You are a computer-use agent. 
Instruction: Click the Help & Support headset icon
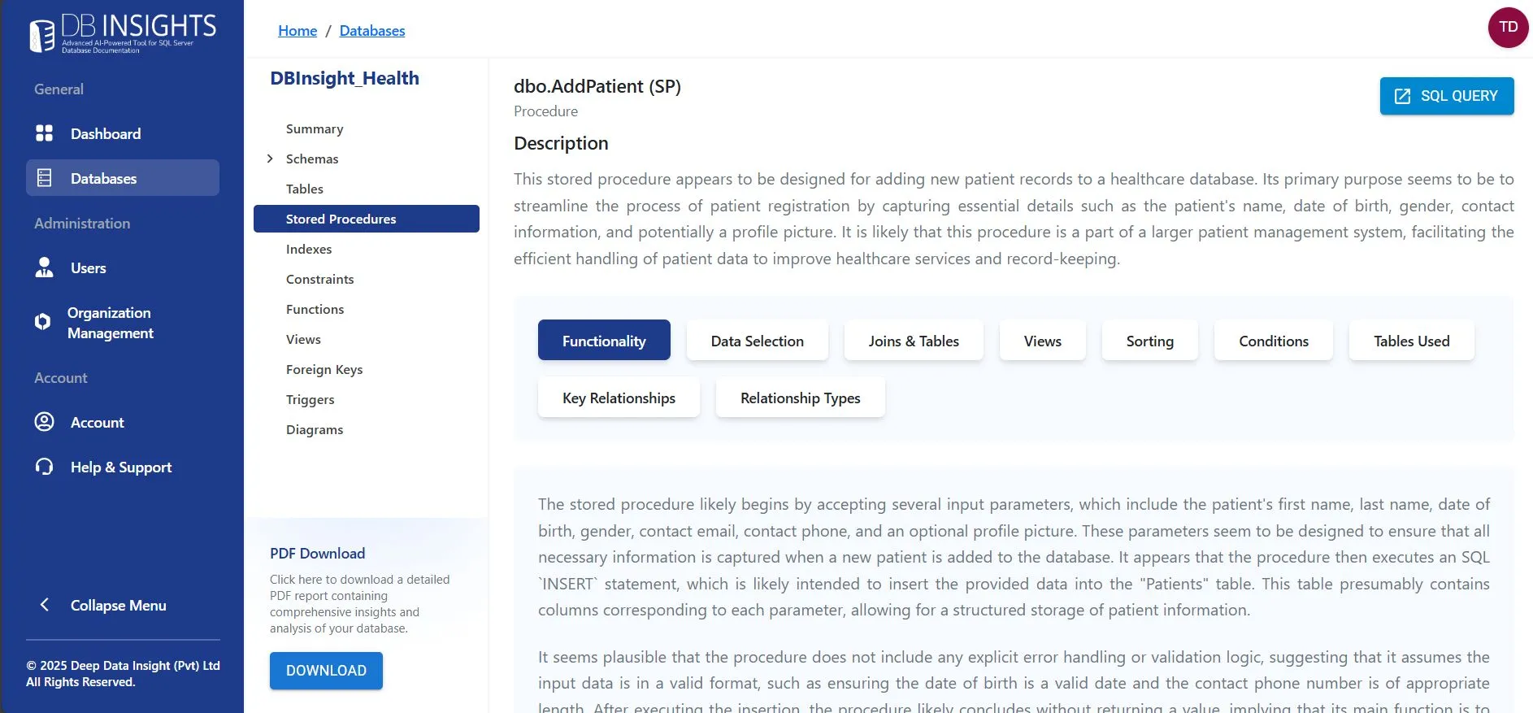(44, 467)
